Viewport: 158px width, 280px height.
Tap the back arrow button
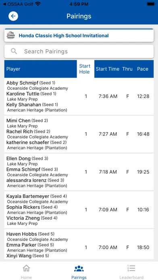13,16
